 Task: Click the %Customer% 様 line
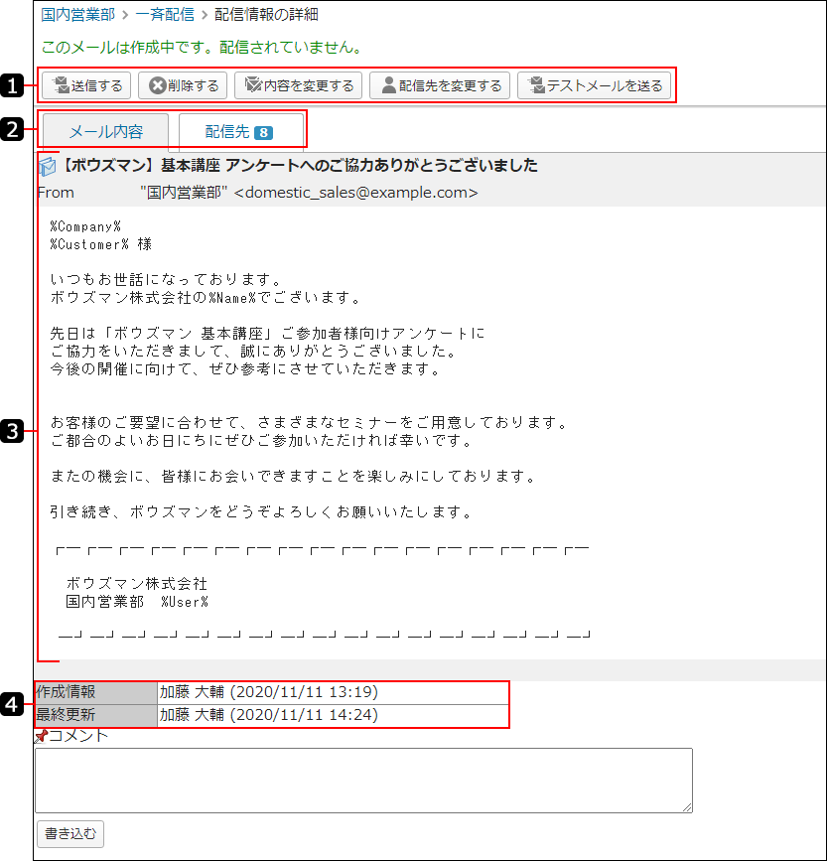(x=101, y=244)
